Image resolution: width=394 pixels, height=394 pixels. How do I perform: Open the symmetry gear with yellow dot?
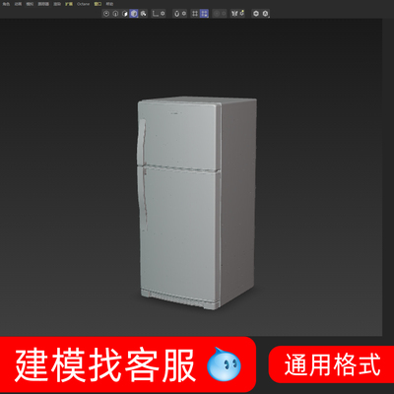(x=242, y=13)
